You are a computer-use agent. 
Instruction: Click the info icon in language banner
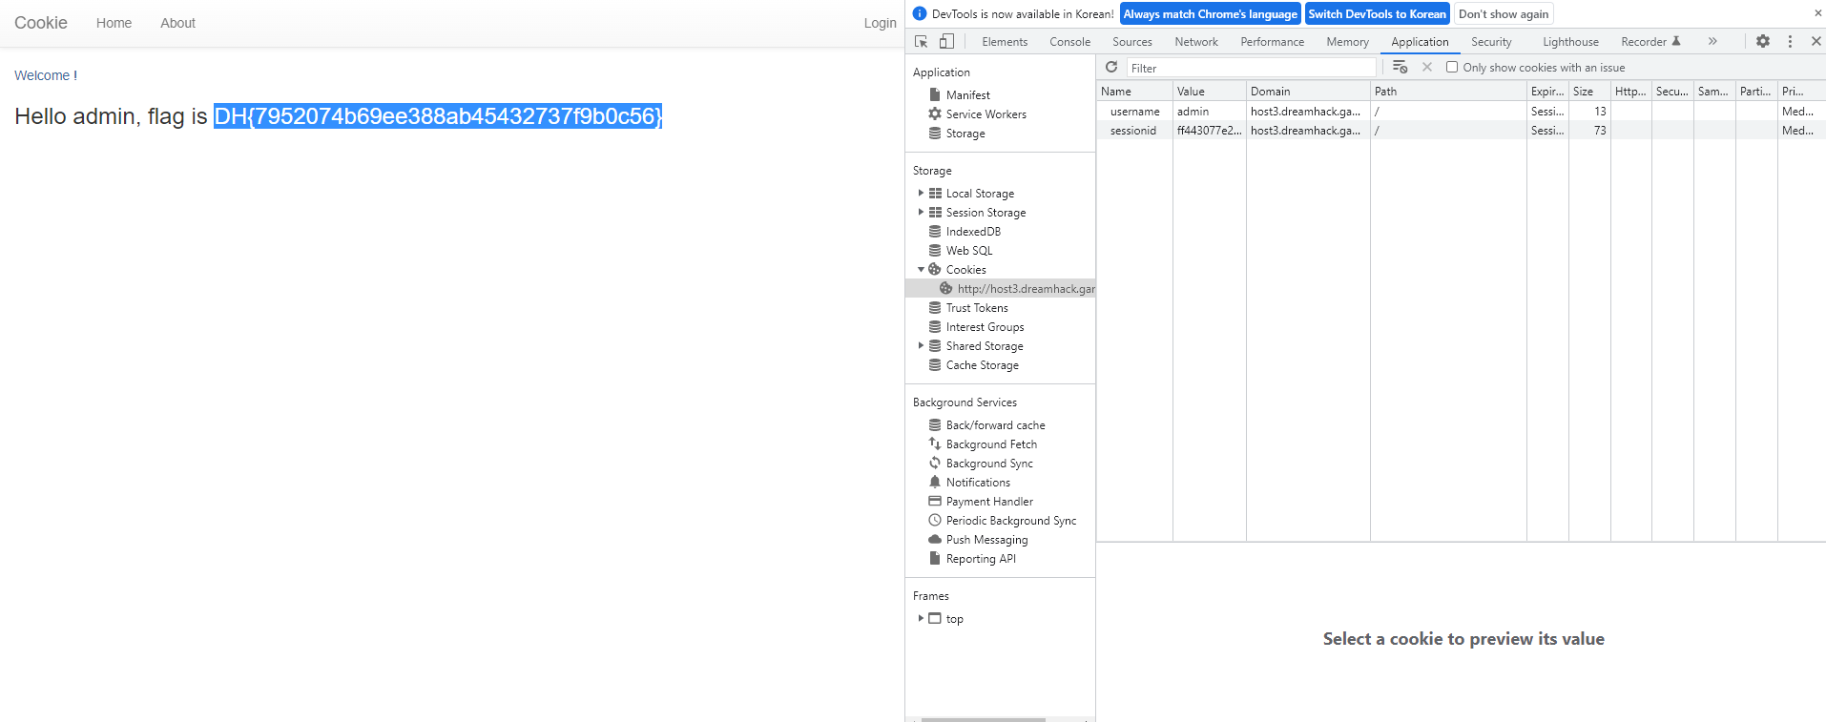pos(920,13)
